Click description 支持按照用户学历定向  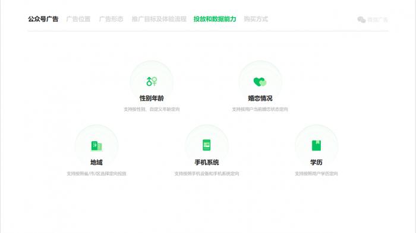(x=316, y=174)
